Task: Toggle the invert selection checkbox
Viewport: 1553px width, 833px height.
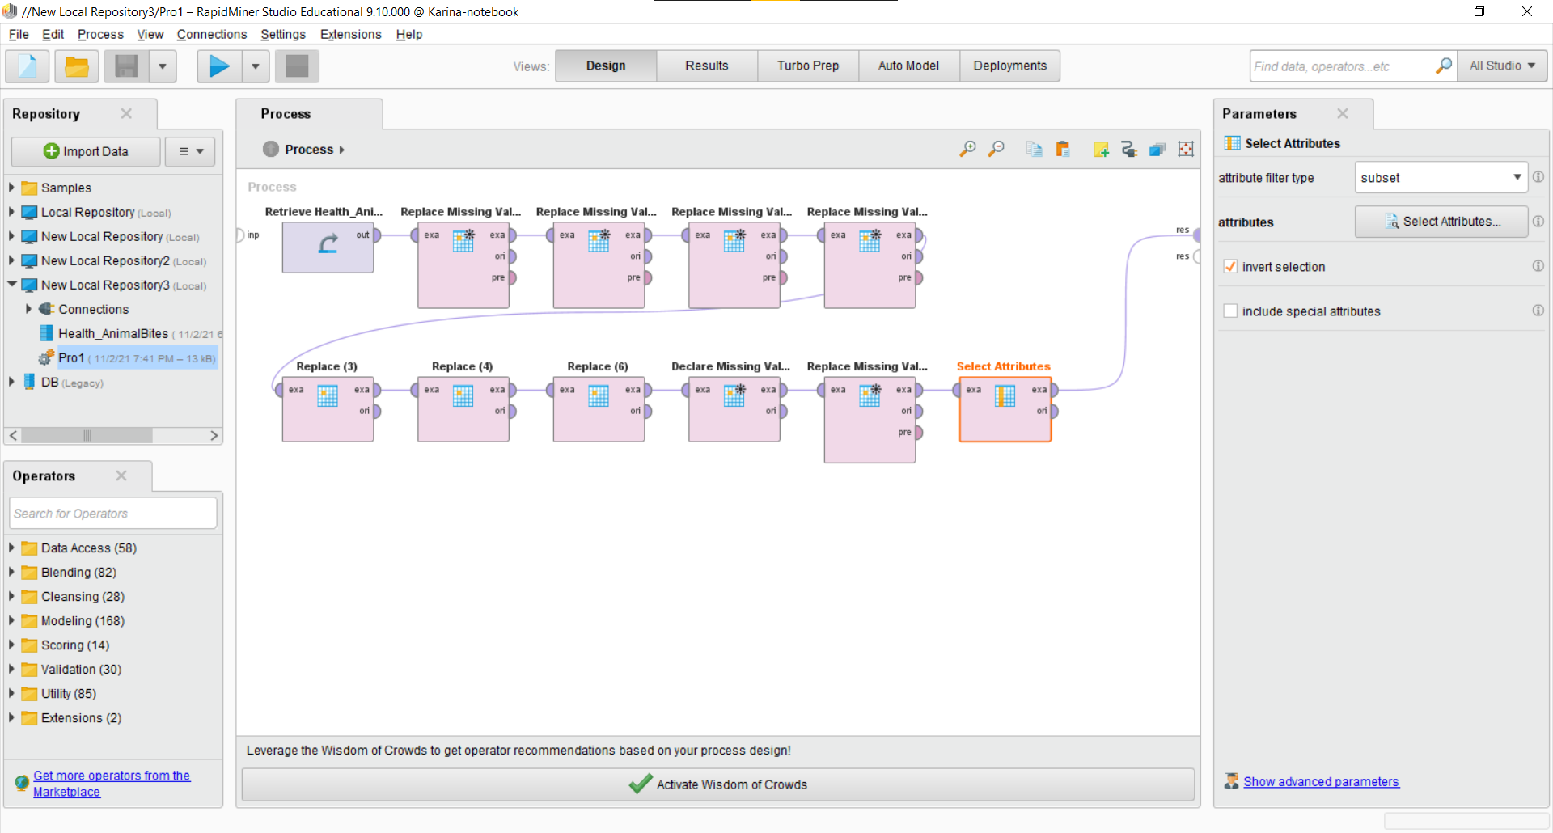Action: (1230, 266)
